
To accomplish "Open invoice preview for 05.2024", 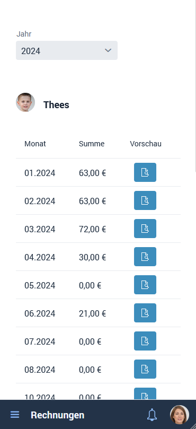I will pos(145,285).
